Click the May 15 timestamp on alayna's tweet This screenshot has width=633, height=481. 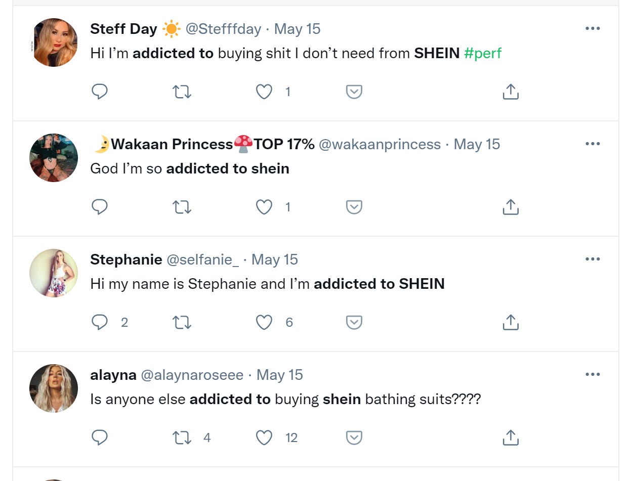(279, 375)
